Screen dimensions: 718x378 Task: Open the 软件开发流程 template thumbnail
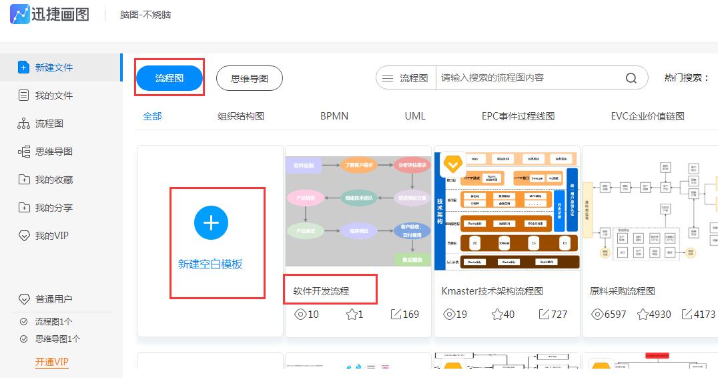358,211
